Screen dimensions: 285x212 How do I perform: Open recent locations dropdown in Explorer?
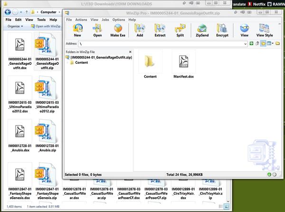[21, 12]
